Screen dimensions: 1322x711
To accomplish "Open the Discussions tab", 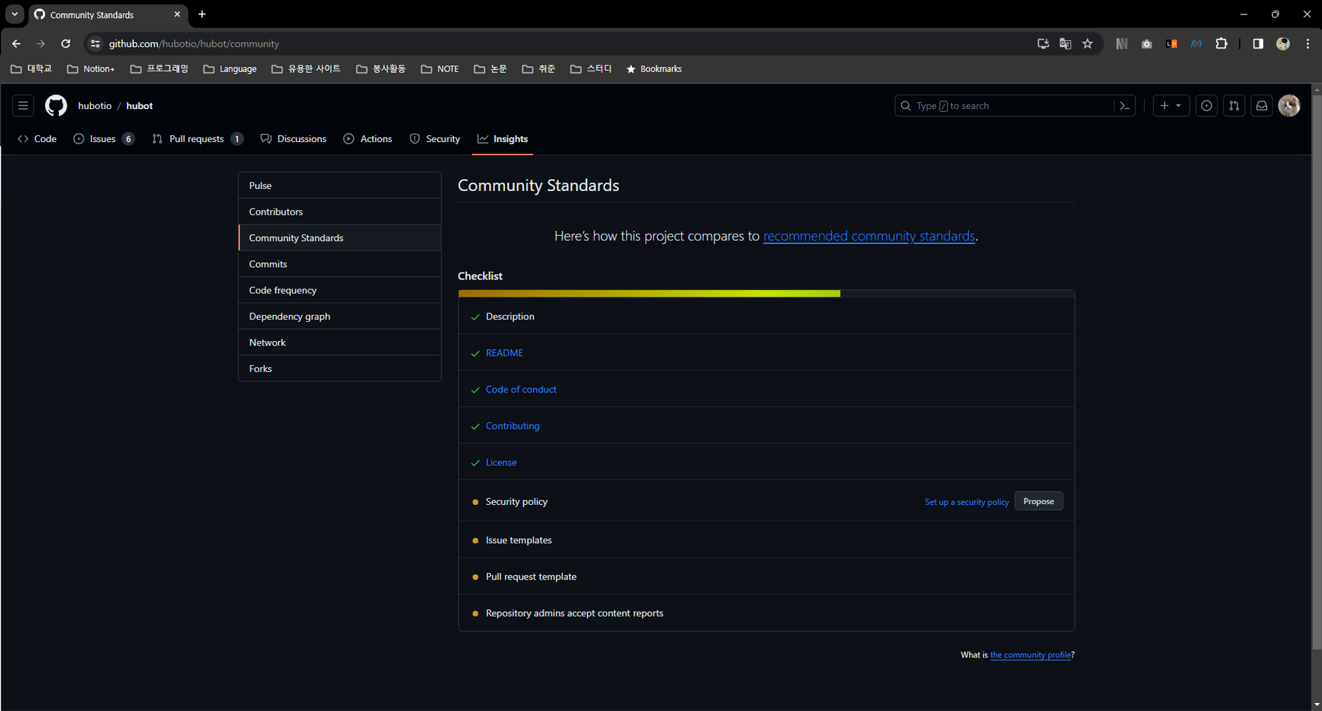I will (x=293, y=139).
